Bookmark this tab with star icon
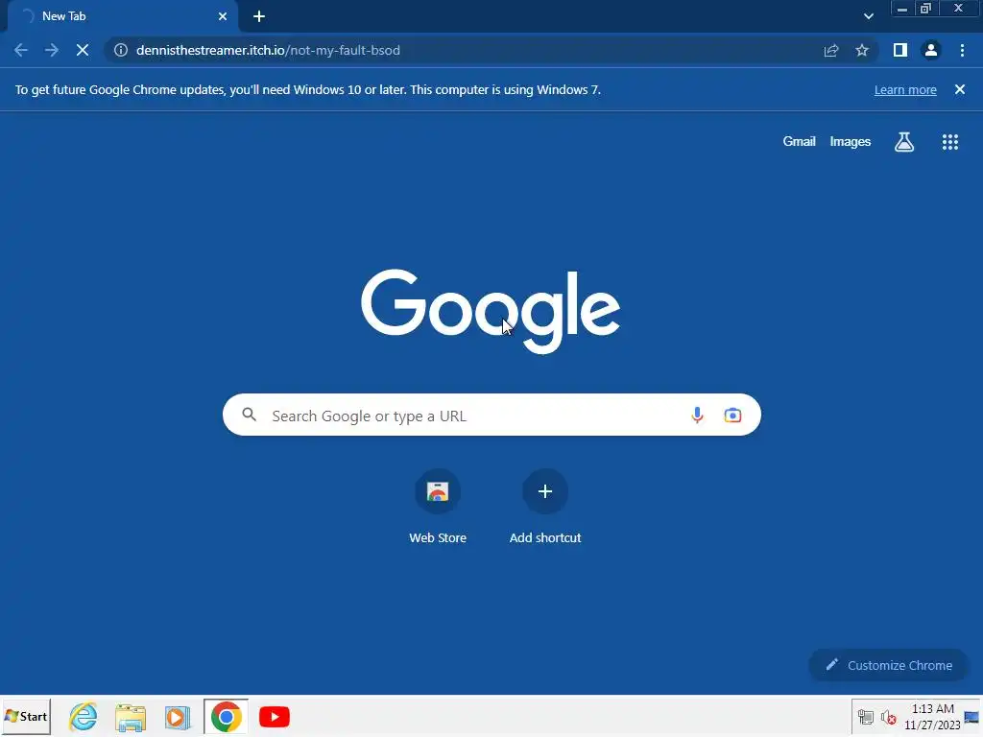This screenshot has height=737, width=983. click(x=862, y=50)
